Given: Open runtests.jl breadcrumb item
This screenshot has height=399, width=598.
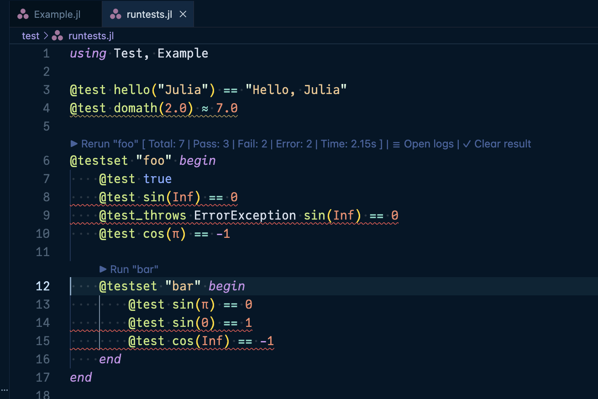Looking at the screenshot, I should coord(91,36).
